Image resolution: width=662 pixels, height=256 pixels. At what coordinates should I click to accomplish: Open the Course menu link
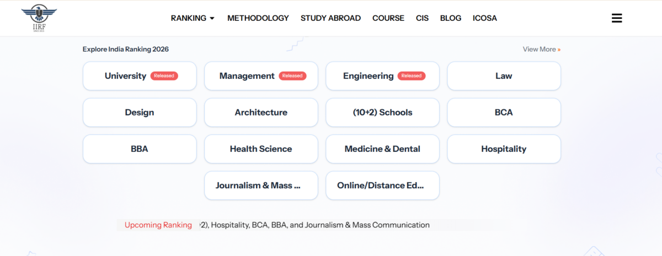point(388,18)
